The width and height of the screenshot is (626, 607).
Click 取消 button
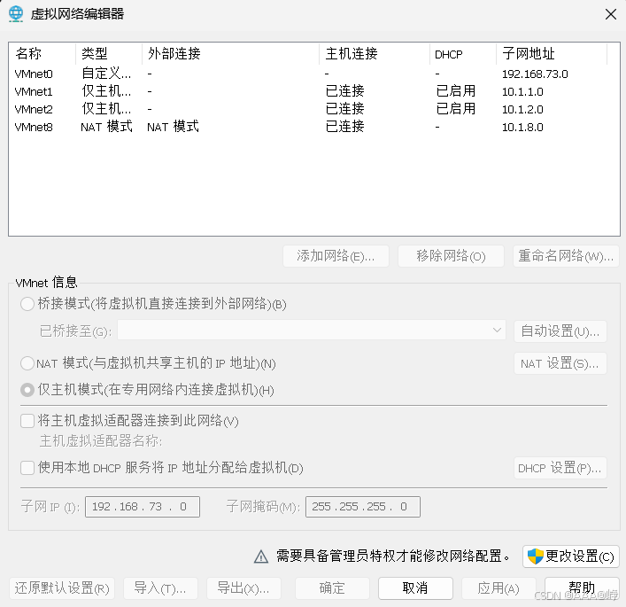415,588
